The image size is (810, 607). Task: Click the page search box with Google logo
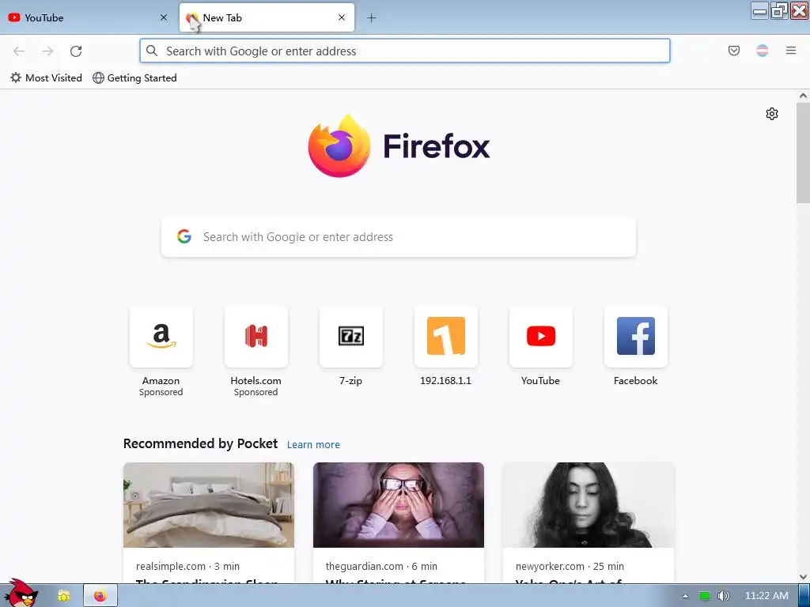point(399,237)
